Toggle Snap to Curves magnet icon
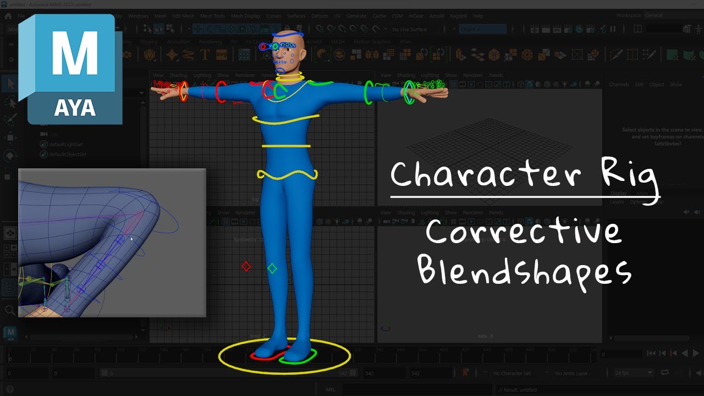704x396 pixels. point(332,29)
